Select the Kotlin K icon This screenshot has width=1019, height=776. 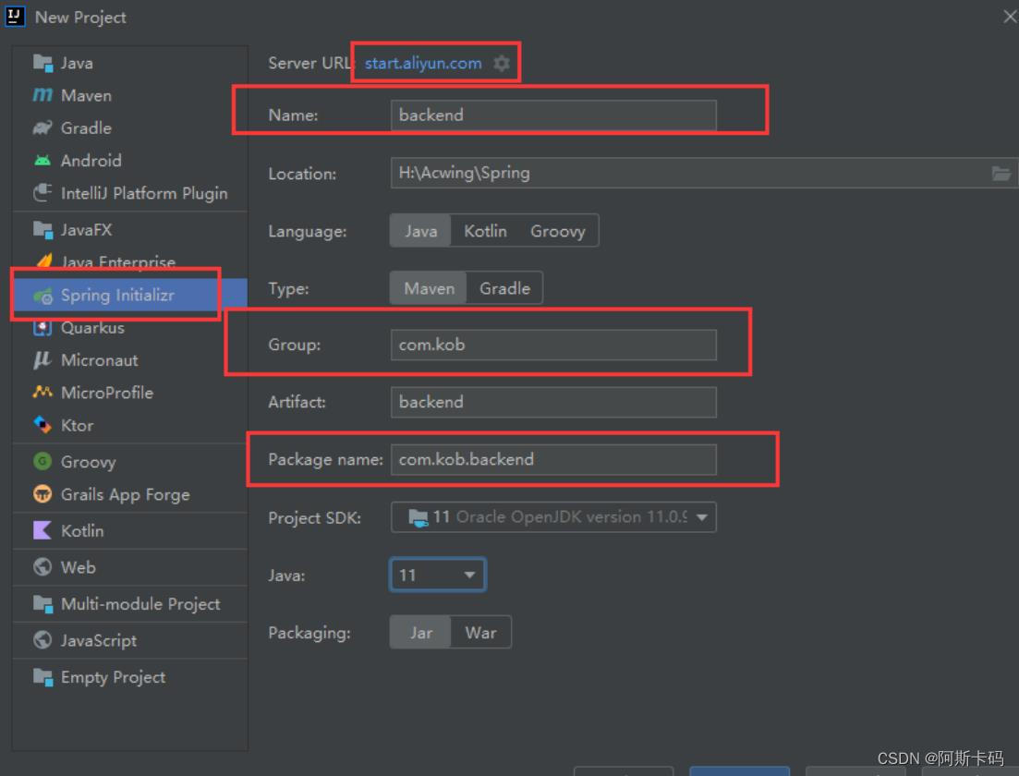42,530
